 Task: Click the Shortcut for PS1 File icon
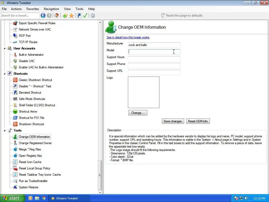[15, 118]
